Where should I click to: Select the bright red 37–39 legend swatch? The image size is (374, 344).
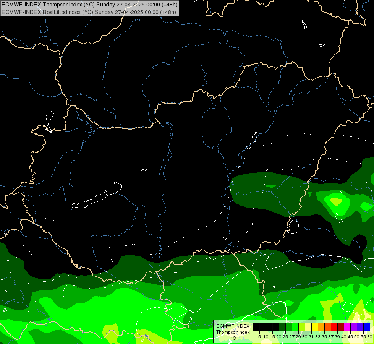[x=334, y=327]
